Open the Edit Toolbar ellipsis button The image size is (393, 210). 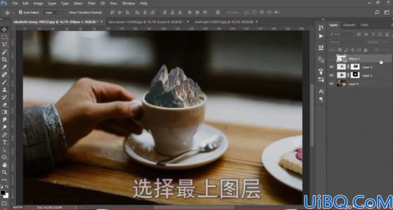tap(4, 180)
